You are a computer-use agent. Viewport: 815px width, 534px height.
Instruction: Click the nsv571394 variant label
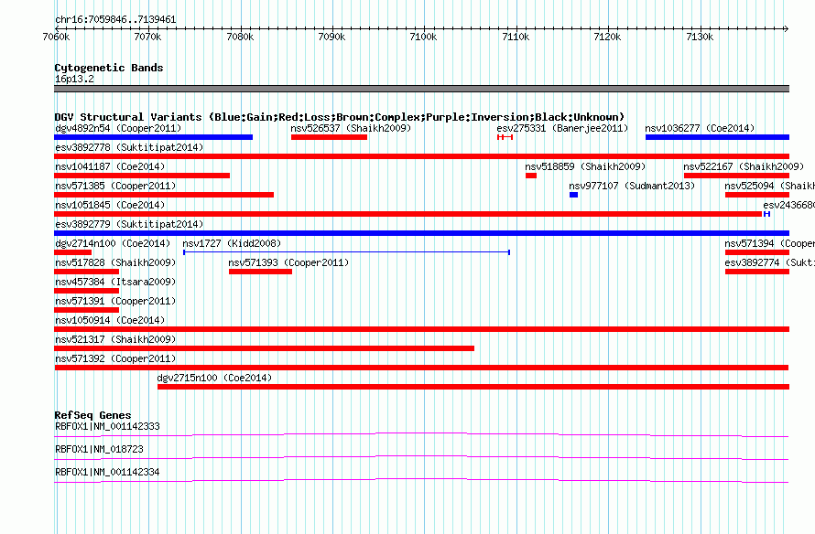pos(769,243)
